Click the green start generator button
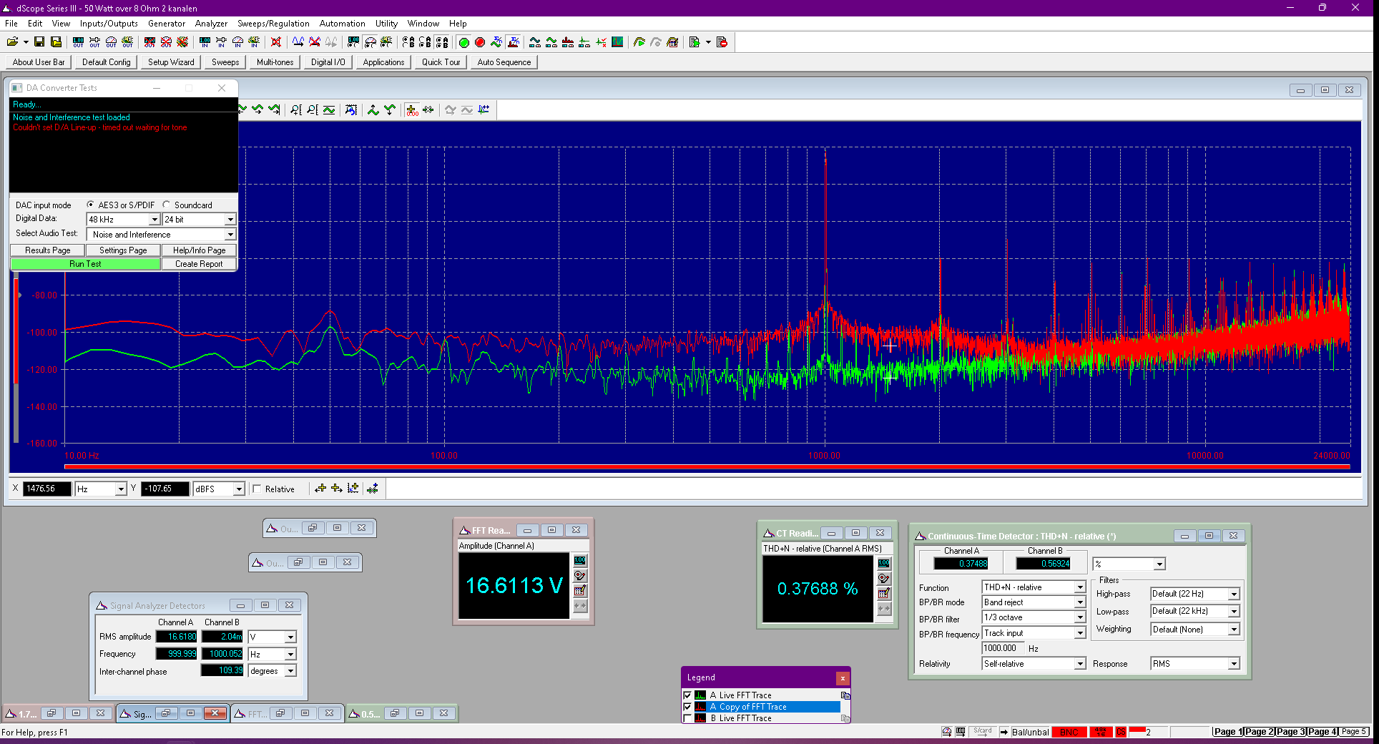 click(x=463, y=42)
